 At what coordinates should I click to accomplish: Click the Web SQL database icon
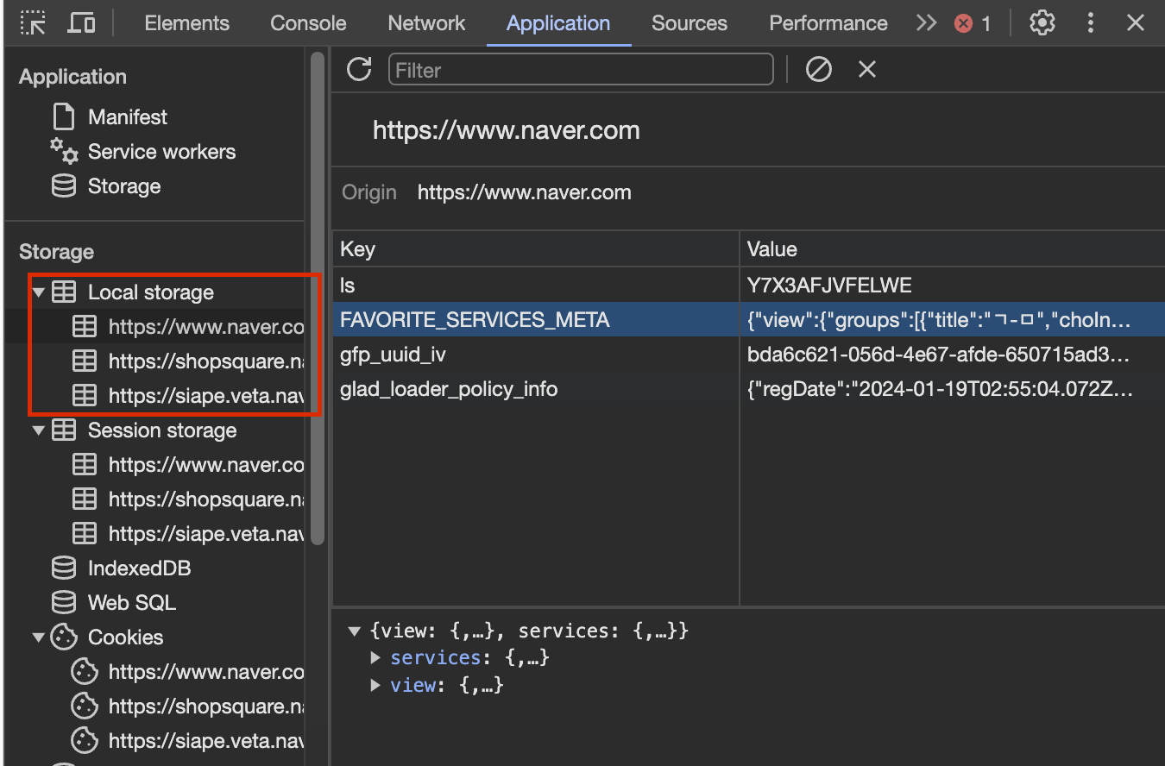[x=64, y=603]
